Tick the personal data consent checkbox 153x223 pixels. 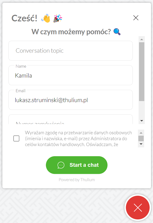click(16, 139)
